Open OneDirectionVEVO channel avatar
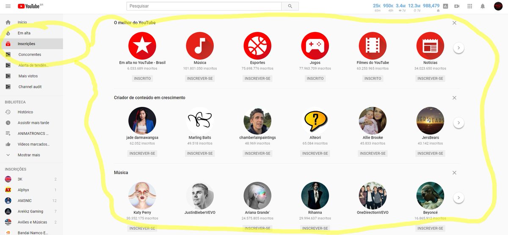Viewport: 508px width, 235px height. [373, 196]
